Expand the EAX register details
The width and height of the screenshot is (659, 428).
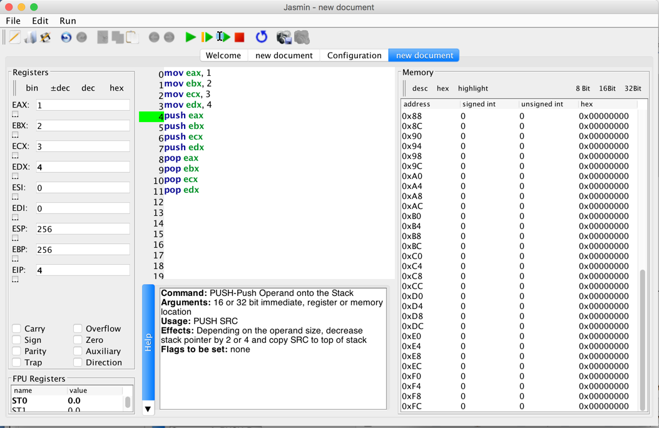click(15, 115)
